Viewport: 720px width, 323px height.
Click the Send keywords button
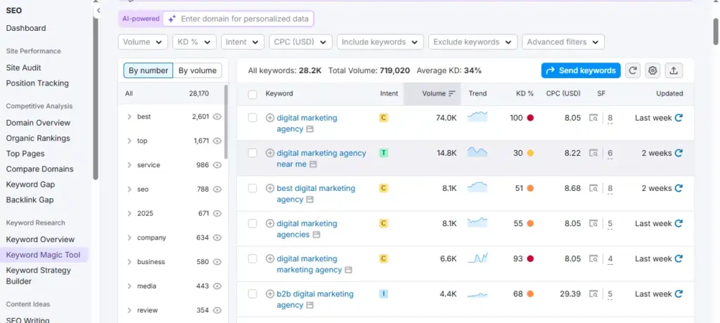581,70
